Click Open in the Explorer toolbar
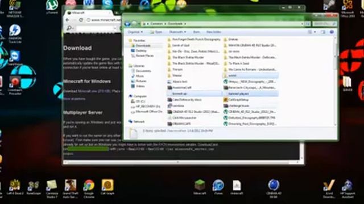Image resolution: width=364 pixels, height=204 pixels. pyautogui.click(x=156, y=32)
